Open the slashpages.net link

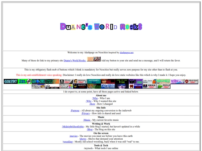coord(126,53)
